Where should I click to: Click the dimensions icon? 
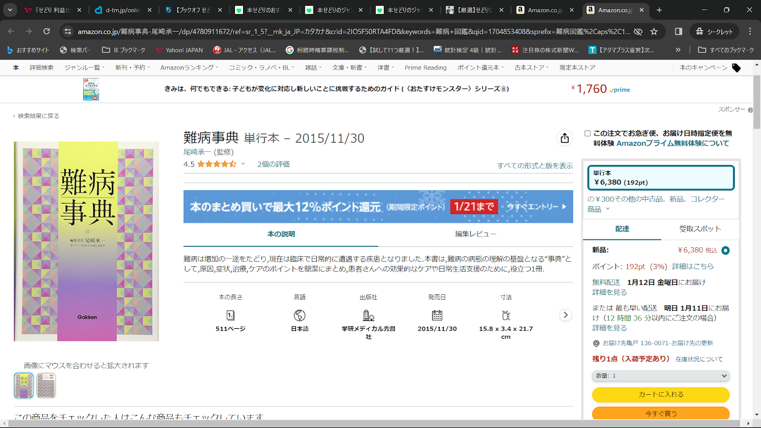[x=506, y=315]
